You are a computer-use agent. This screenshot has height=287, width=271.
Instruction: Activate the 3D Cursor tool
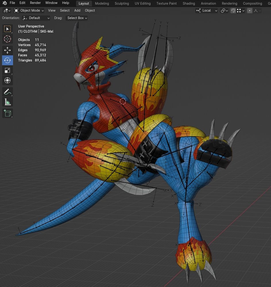pyautogui.click(x=7, y=39)
